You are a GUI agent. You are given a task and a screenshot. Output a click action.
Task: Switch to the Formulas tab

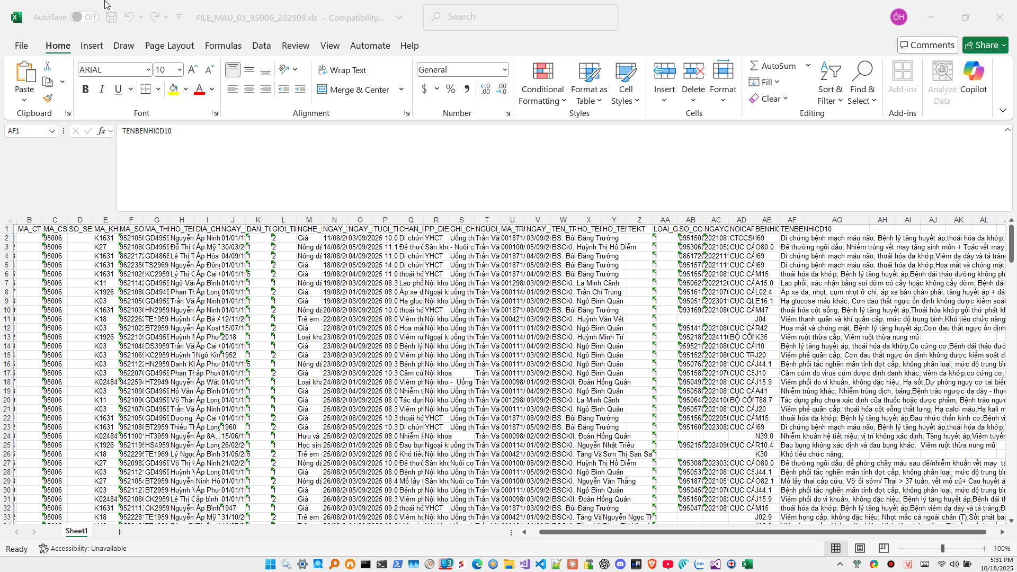coord(223,46)
